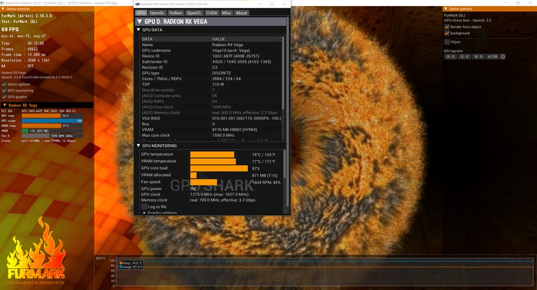Image resolution: width=537 pixels, height=290 pixels.
Task: Click the Max core clock row
Action: pos(211,135)
